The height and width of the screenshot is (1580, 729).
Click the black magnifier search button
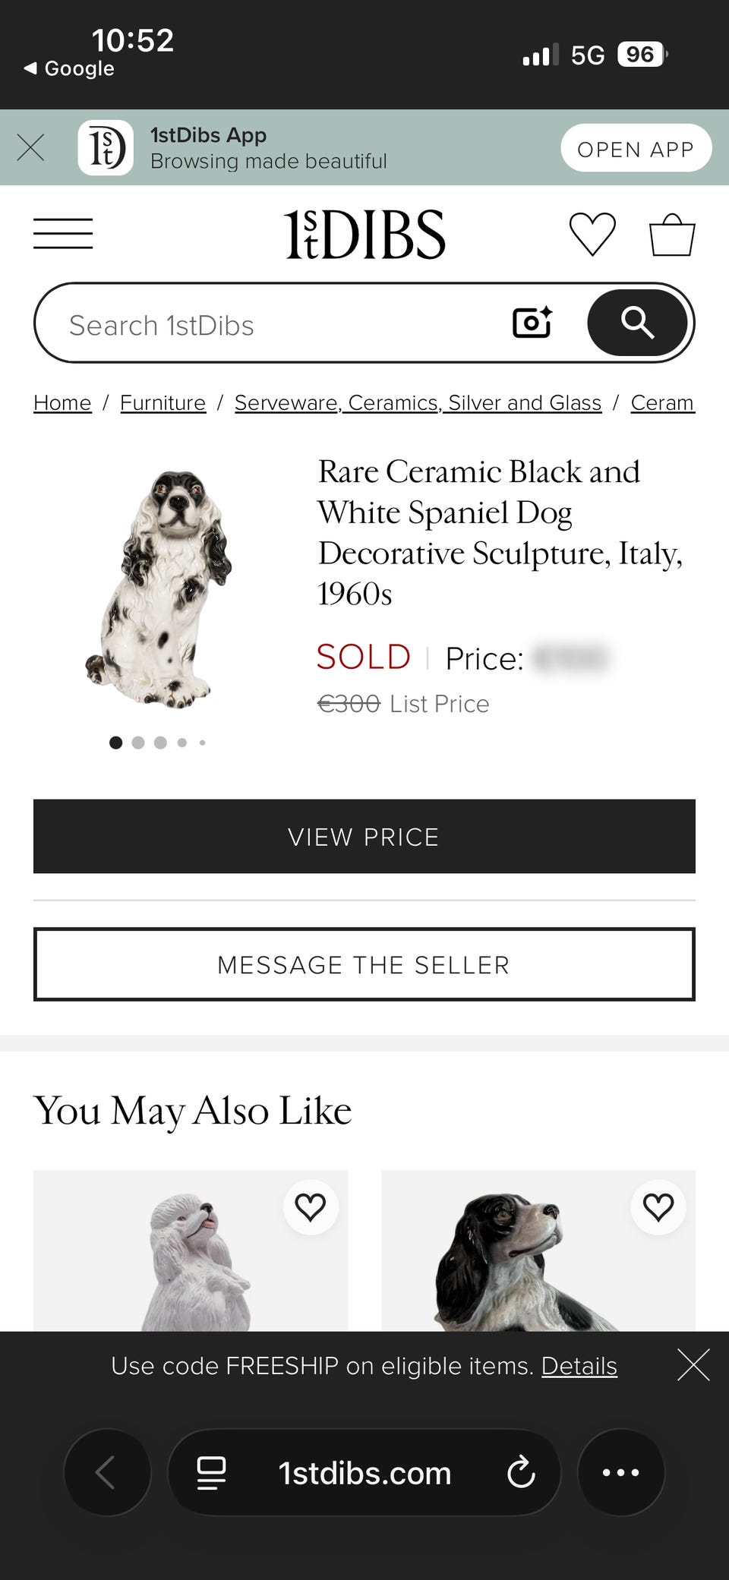(x=637, y=323)
